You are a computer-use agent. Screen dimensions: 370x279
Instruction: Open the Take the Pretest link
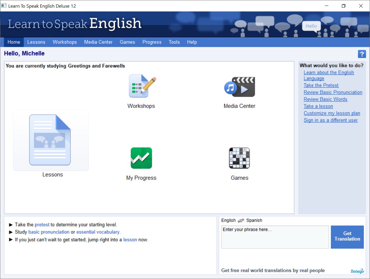pyautogui.click(x=321, y=85)
